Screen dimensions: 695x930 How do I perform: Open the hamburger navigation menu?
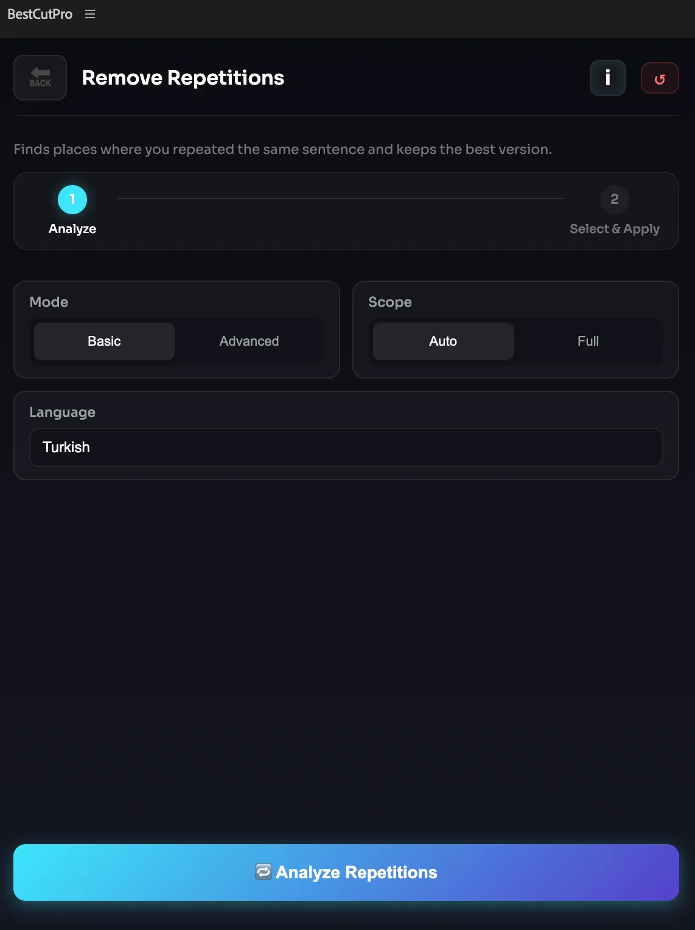coord(90,14)
